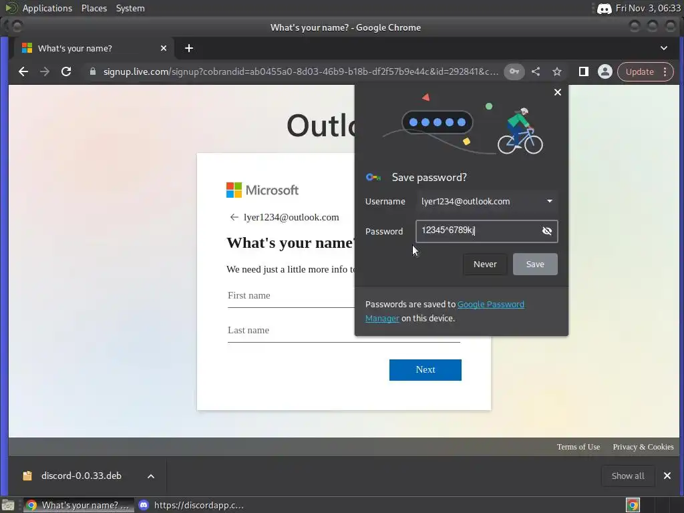The height and width of the screenshot is (513, 684).
Task: Expand the discord download options chevron
Action: tap(151, 476)
